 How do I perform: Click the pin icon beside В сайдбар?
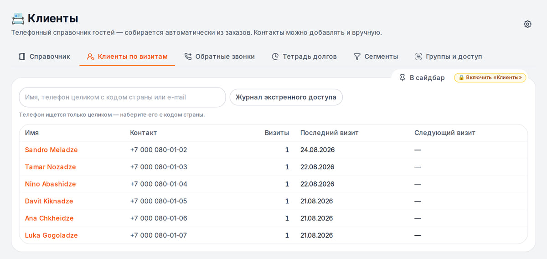coord(402,78)
